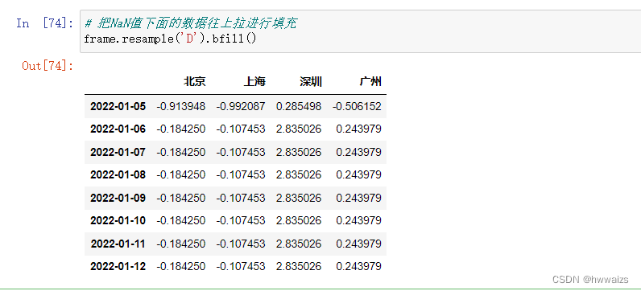The width and height of the screenshot is (641, 291).
Task: Click -0.184250 in the 2022-01-08 row
Action: (x=181, y=175)
